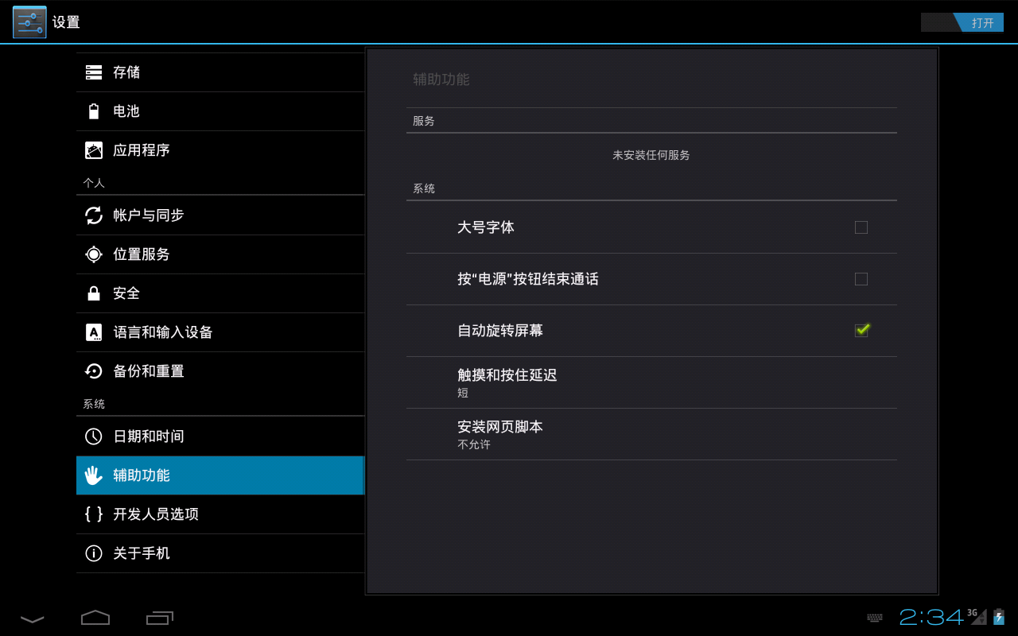Open the Recent Apps button
This screenshot has height=636, width=1018.
click(x=160, y=618)
